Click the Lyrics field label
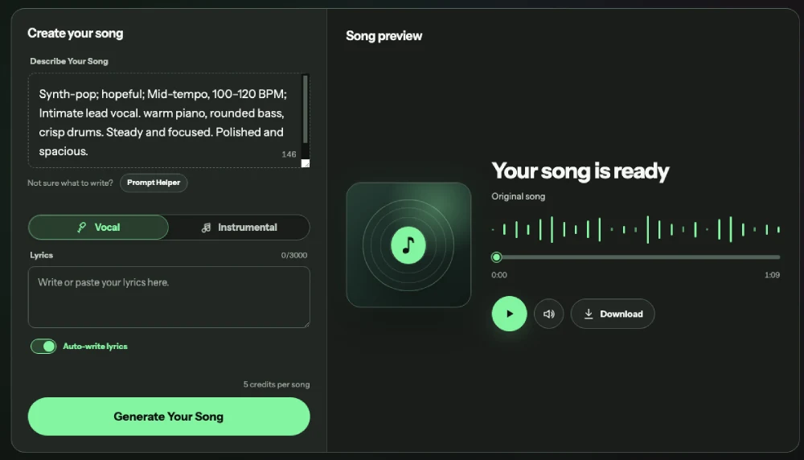The width and height of the screenshot is (804, 460). [x=42, y=255]
